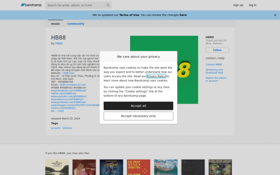This screenshot has height=175, width=280.
Task: Accept all cookies
Action: click(139, 106)
